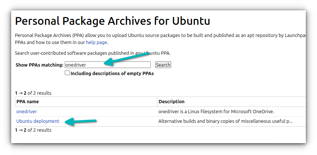Click the 'Including descriptions of empty PPAs' label
This screenshot has height=155, width=317.
tap(112, 73)
